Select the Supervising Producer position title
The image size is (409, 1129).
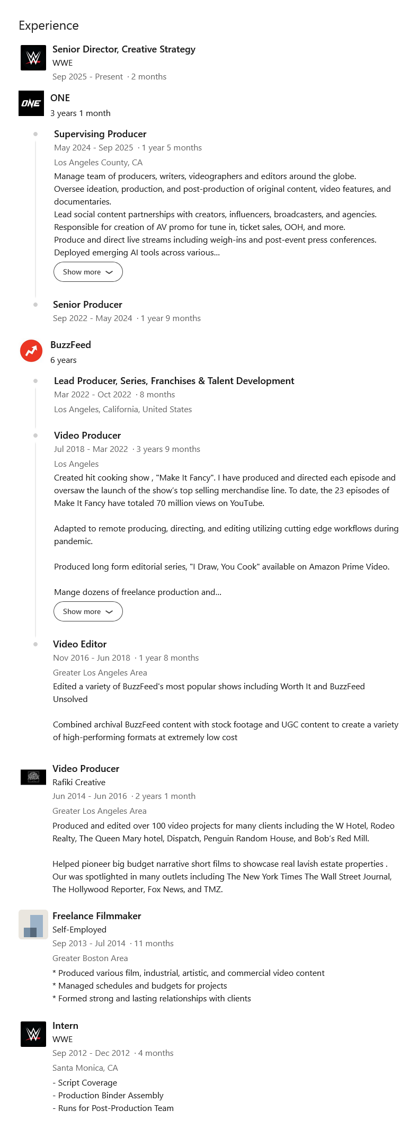coord(100,134)
